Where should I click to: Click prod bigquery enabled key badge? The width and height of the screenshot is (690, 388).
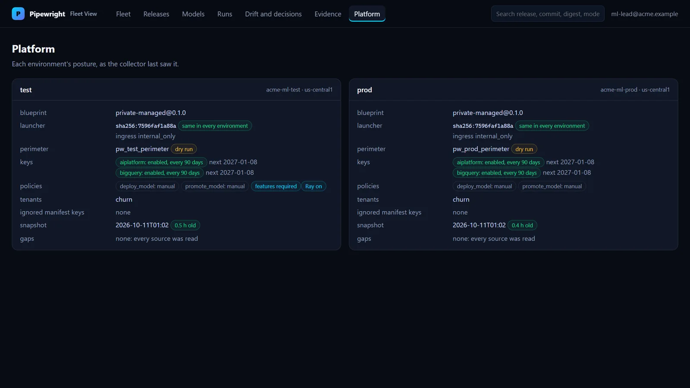point(497,173)
